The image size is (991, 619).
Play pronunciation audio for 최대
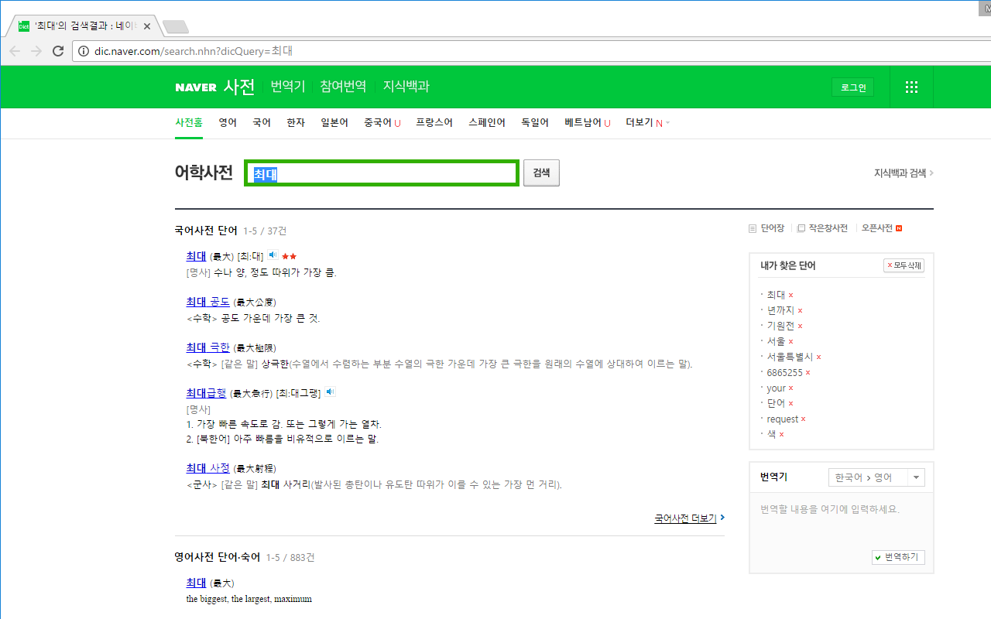(273, 255)
